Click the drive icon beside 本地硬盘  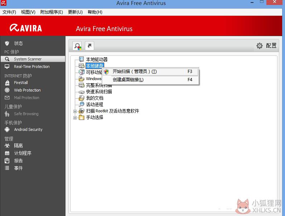tap(81, 66)
